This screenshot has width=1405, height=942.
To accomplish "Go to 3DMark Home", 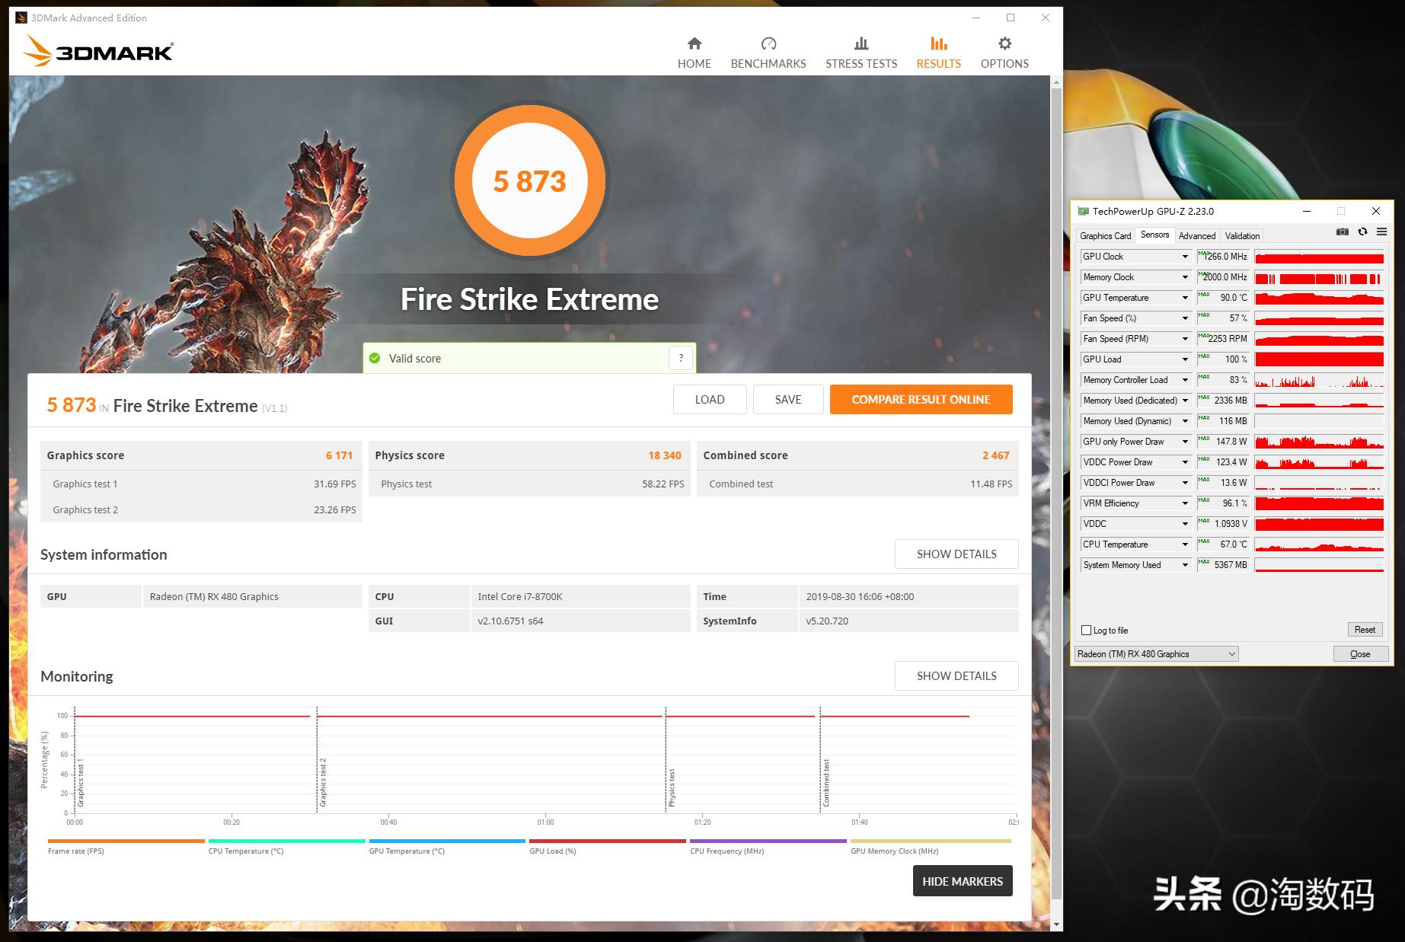I will [x=694, y=53].
